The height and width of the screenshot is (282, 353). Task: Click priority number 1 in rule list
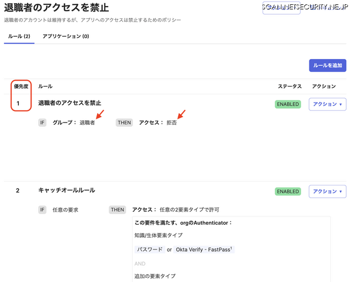pyautogui.click(x=18, y=103)
